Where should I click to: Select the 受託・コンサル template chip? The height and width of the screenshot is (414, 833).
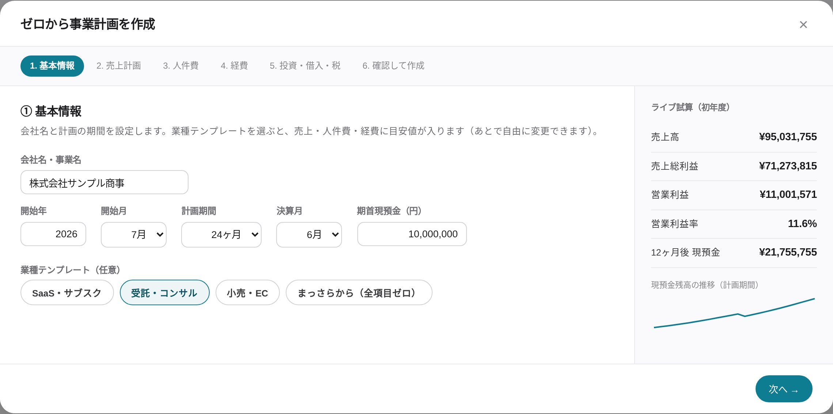tap(165, 292)
